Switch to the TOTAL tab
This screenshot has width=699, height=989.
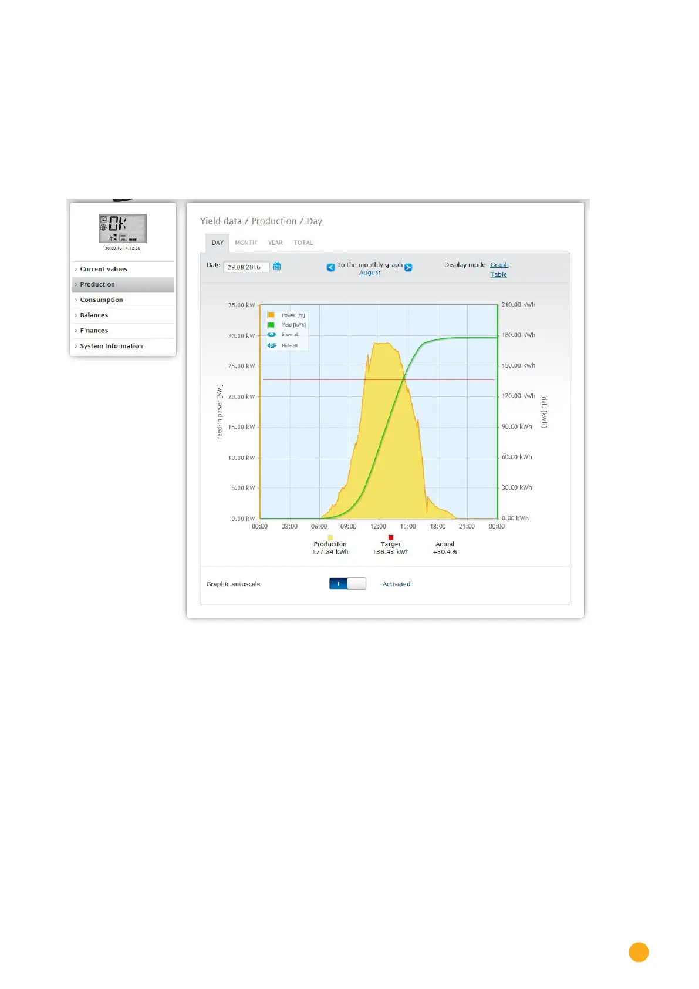pyautogui.click(x=303, y=243)
